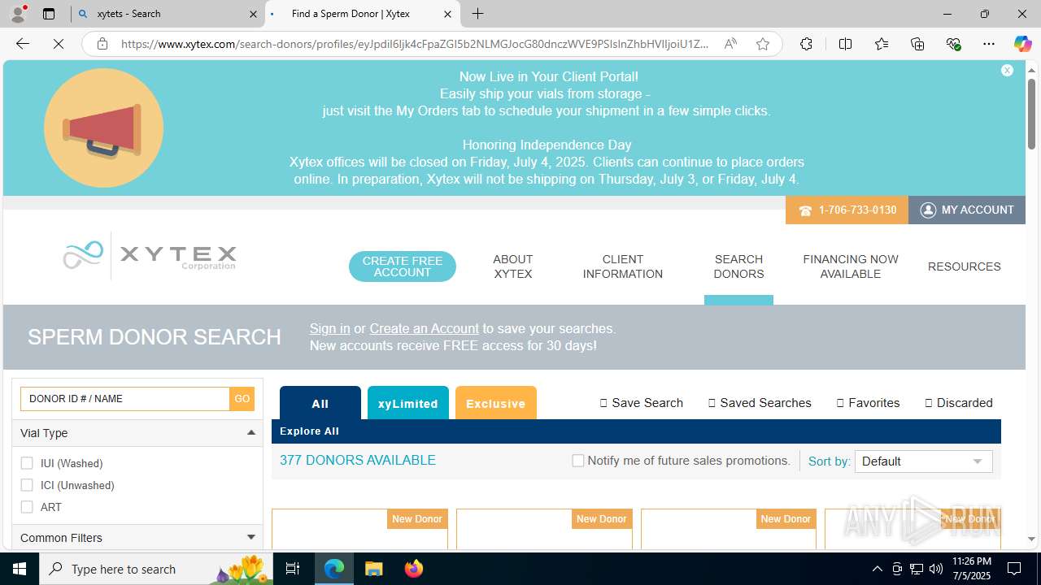The width and height of the screenshot is (1041, 585).
Task: Open the taskbar clock and date
Action: point(970,569)
